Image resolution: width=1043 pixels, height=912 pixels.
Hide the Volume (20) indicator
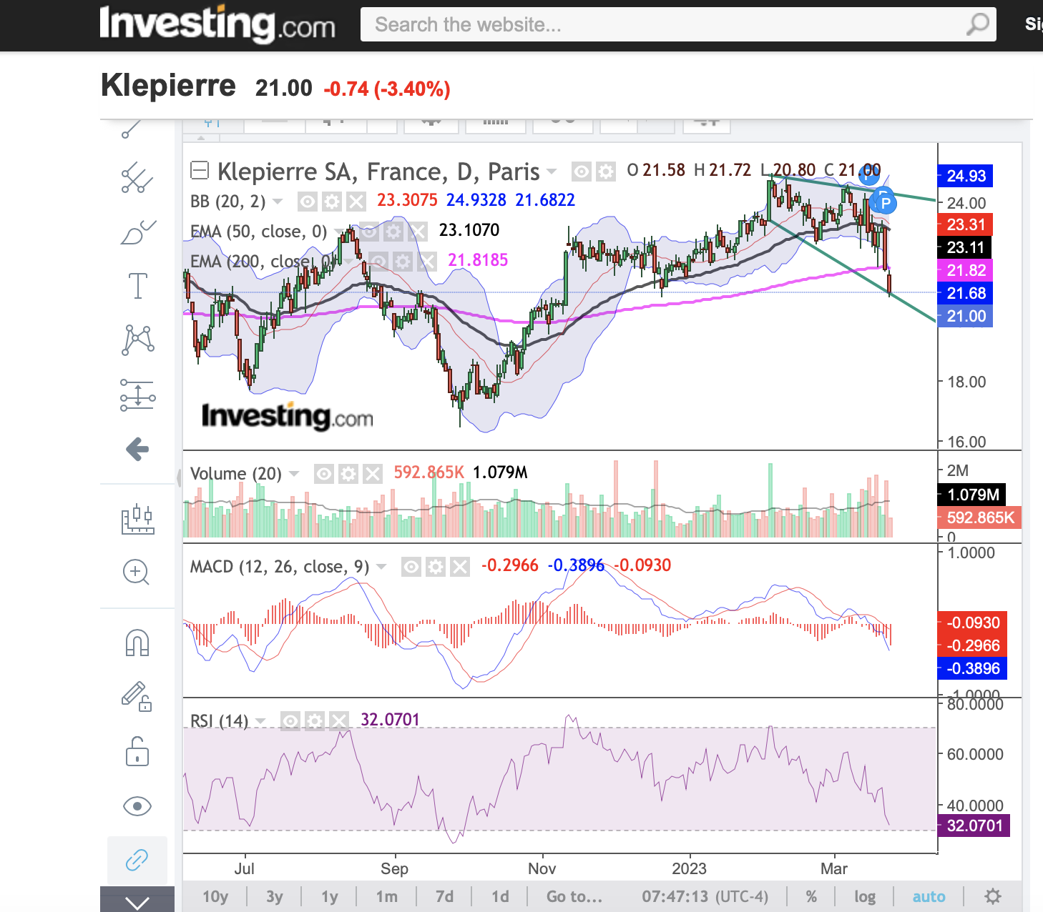(x=324, y=474)
